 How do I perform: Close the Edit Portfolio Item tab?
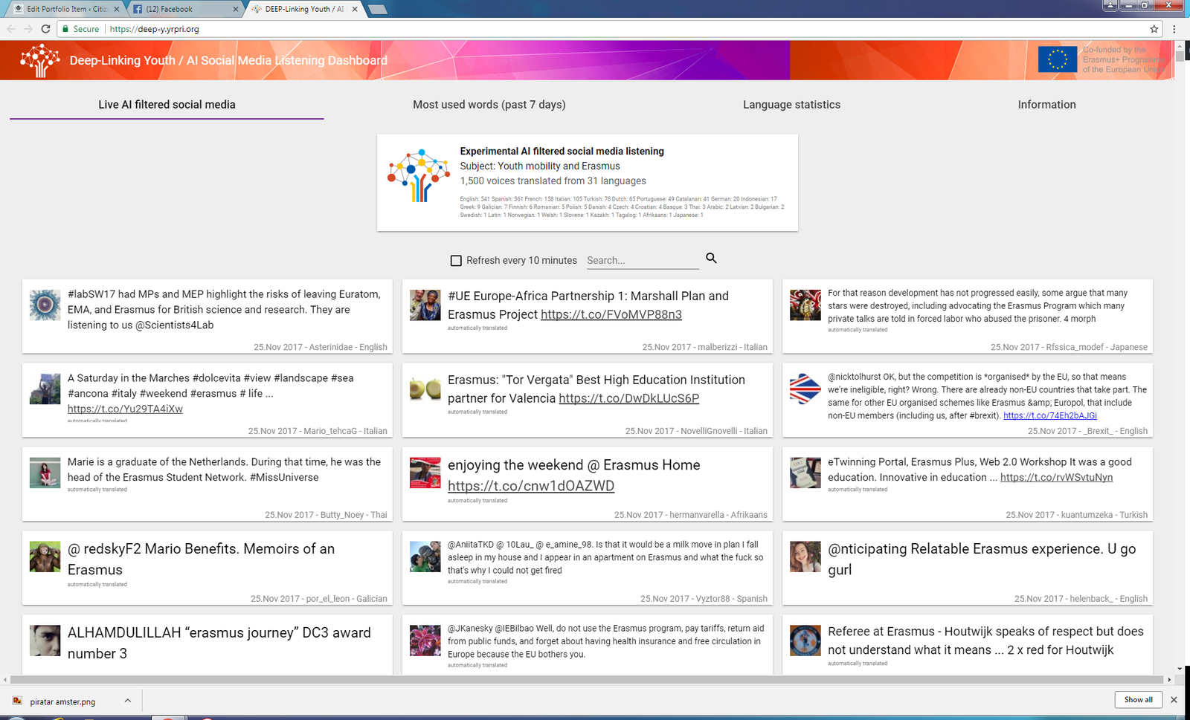point(117,9)
